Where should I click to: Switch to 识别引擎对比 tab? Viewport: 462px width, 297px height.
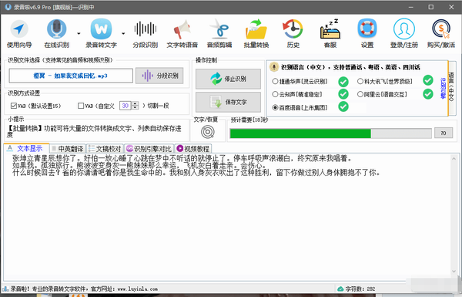(x=149, y=148)
